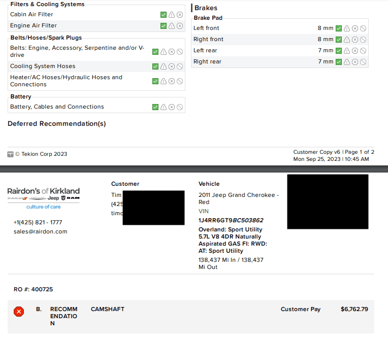Image resolution: width=388 pixels, height=339 pixels.
Task: Click the Deferred Recommendation(s) heading
Action: coord(57,124)
